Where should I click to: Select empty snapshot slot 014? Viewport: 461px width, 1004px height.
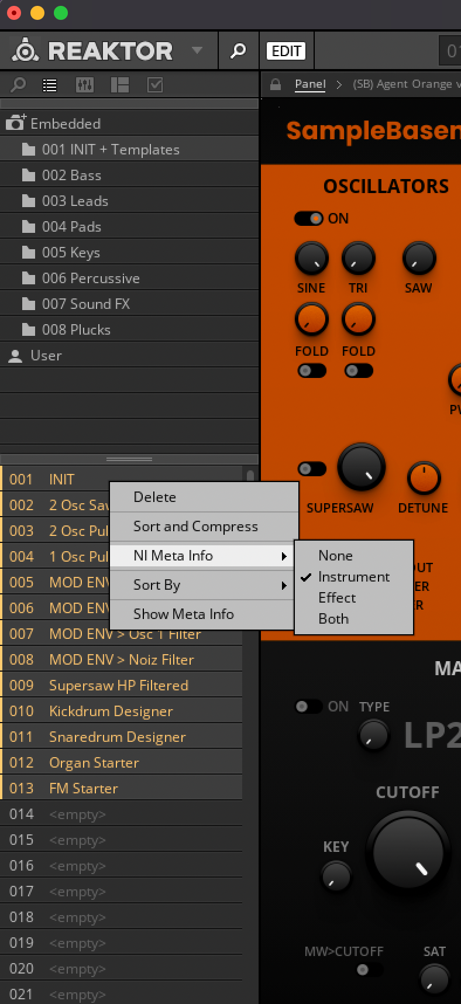pos(121,814)
